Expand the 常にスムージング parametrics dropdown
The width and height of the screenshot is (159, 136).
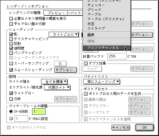(x=102, y=82)
